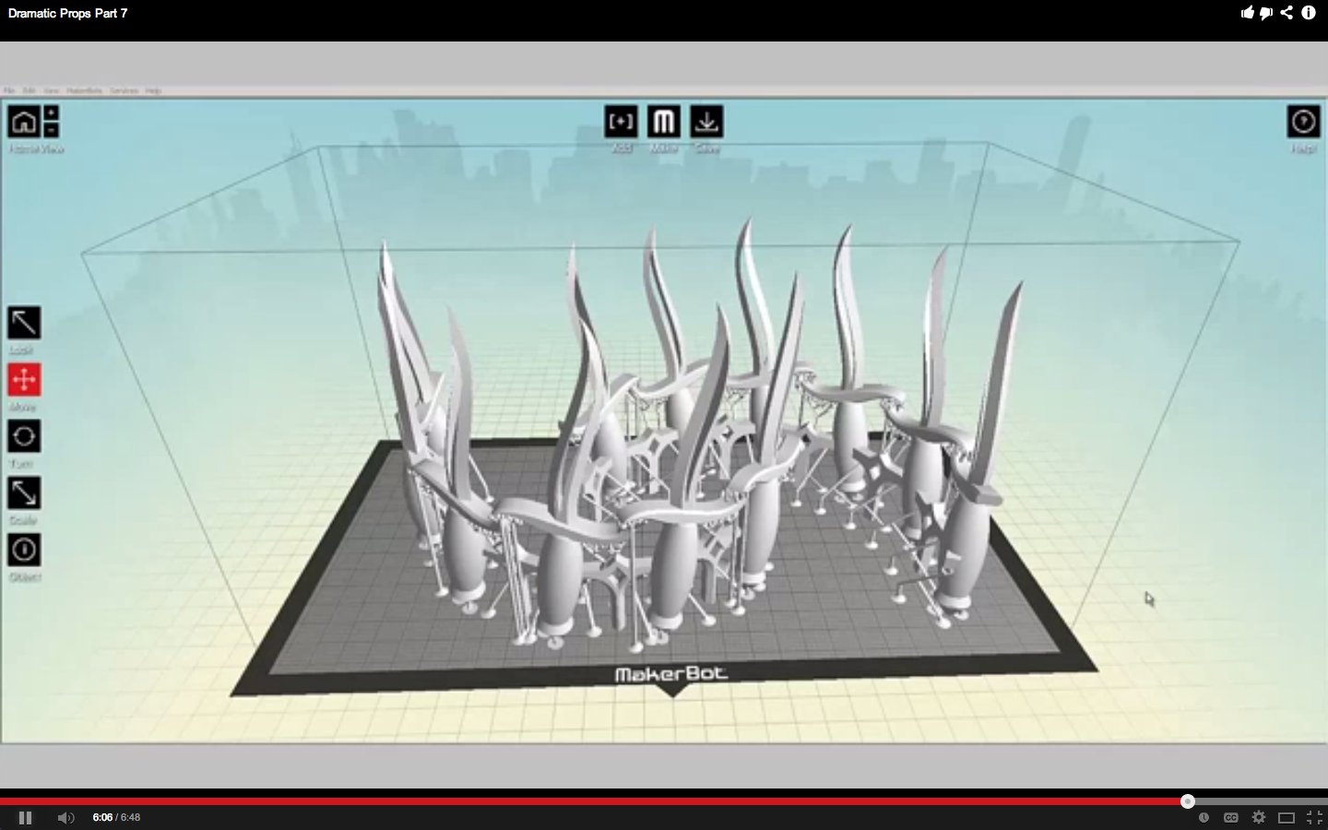The width and height of the screenshot is (1328, 830).
Task: Open video settings gear menu
Action: [1259, 817]
